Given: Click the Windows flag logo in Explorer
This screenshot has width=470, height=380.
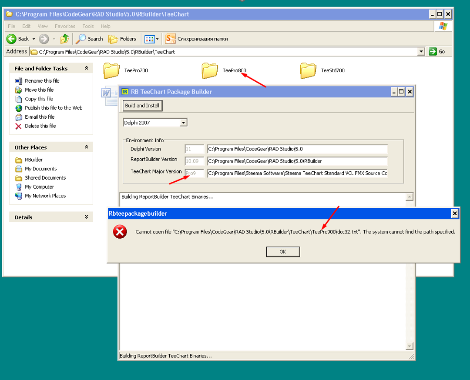Looking at the screenshot, I should tap(443, 27).
